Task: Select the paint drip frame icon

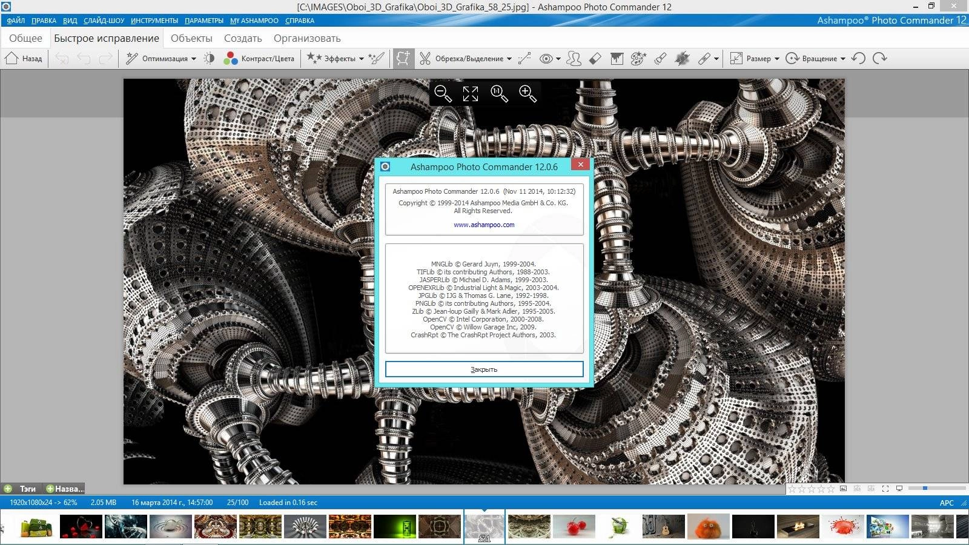Action: (x=617, y=59)
